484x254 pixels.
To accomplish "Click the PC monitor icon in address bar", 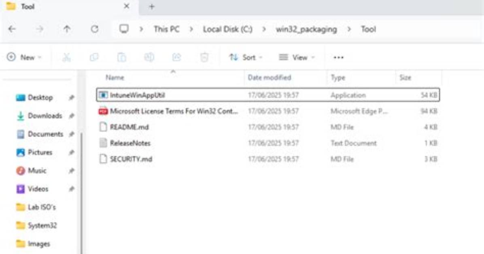I will [x=124, y=29].
